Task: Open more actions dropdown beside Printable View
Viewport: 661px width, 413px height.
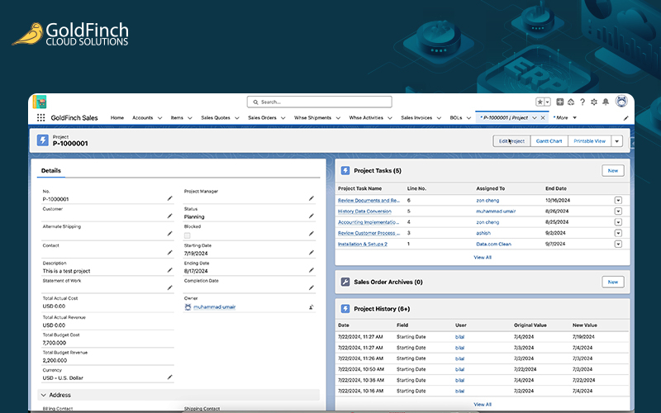Action: [x=616, y=141]
